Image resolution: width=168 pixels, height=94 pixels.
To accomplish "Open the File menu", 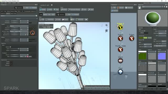I will coord(2,3).
